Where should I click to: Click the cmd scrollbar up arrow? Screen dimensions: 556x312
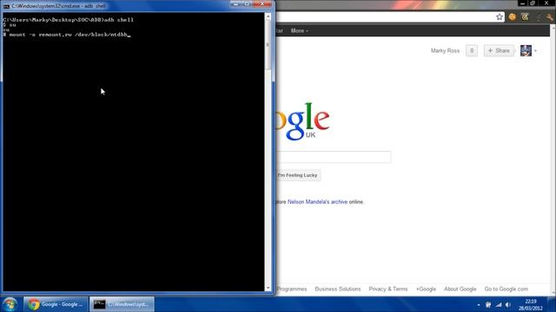click(268, 16)
